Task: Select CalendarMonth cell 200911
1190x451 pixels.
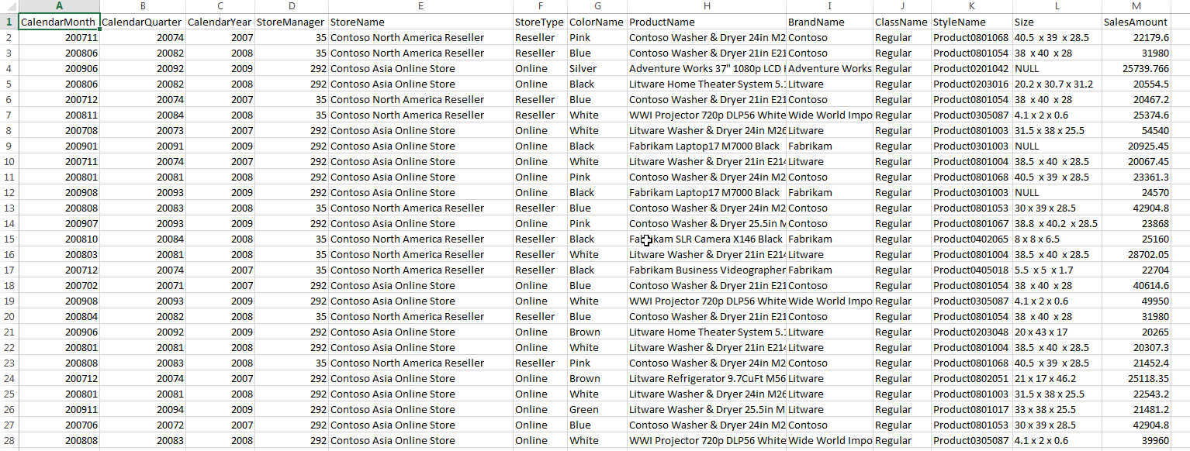Action: click(59, 409)
